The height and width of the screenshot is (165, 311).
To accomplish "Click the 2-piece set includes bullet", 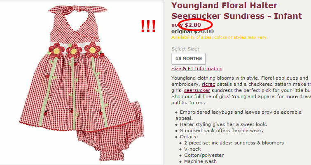I will (x=234, y=143).
